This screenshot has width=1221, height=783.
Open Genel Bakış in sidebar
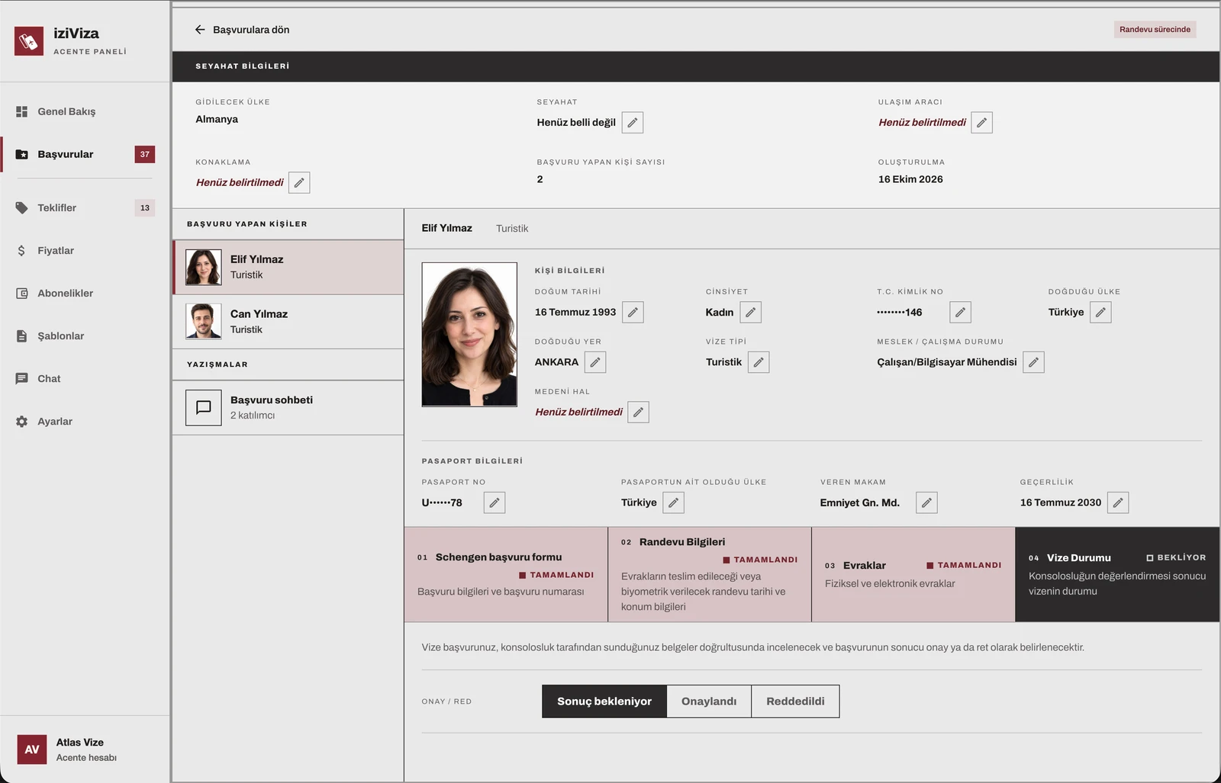[85, 112]
